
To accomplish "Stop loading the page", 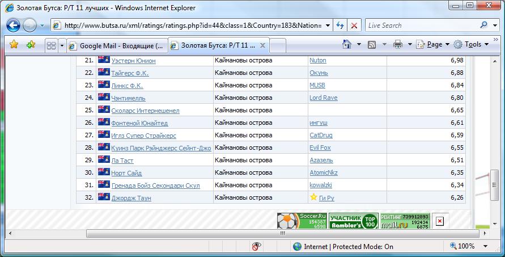I will 354,26.
